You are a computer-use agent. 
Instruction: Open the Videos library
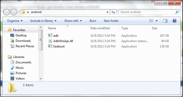[x=20, y=79]
